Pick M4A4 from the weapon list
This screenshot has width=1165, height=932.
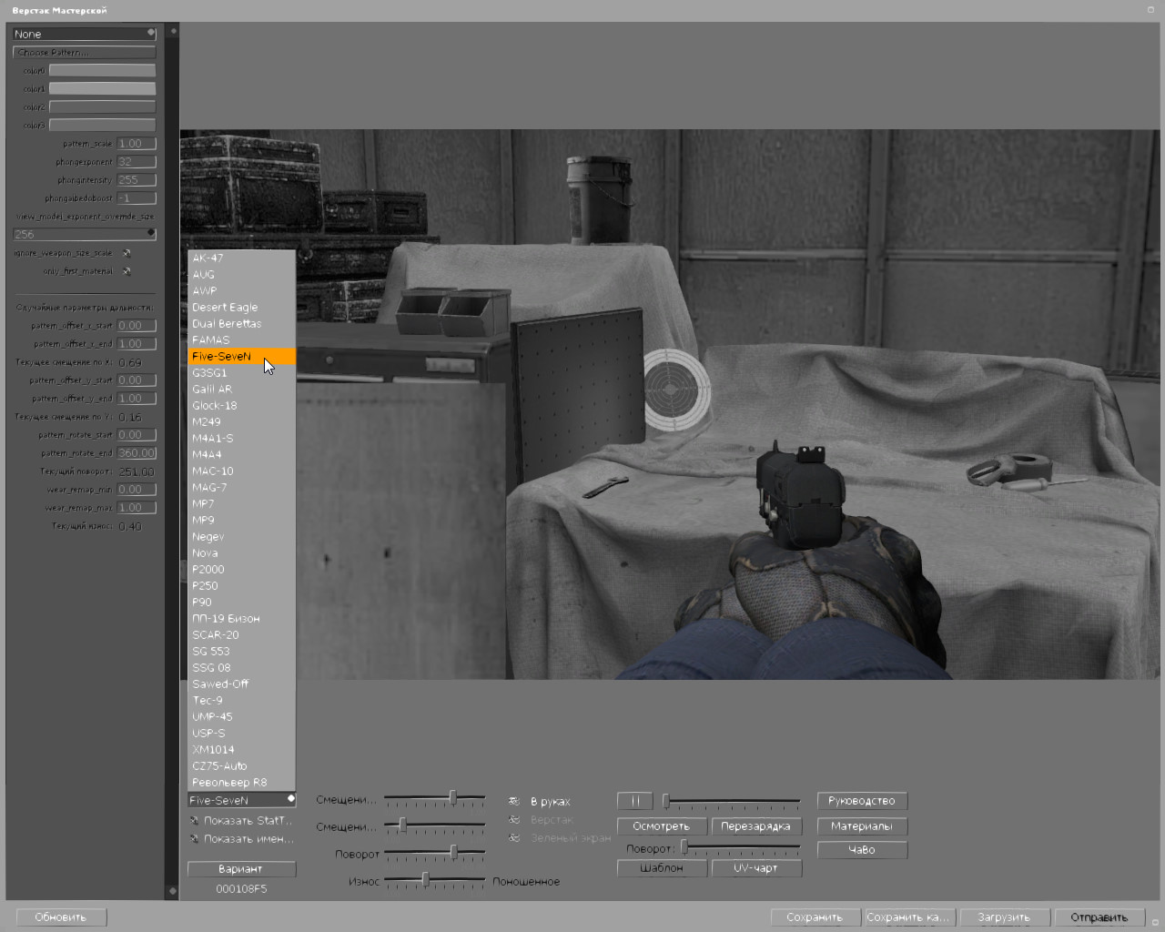[x=241, y=454]
